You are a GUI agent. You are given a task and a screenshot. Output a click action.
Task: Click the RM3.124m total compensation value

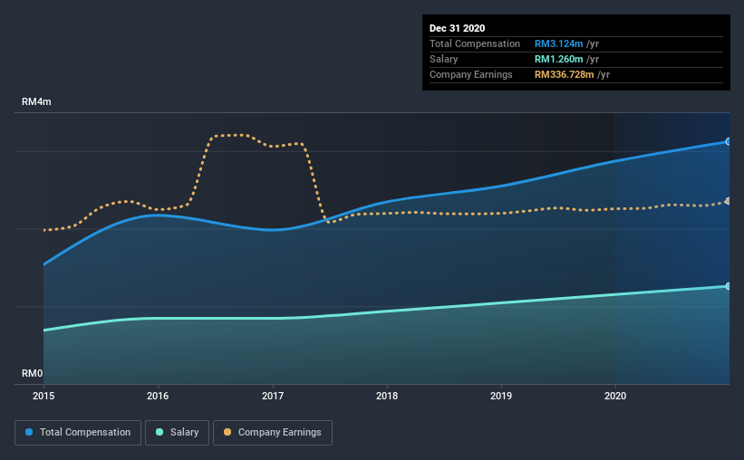[x=558, y=44]
